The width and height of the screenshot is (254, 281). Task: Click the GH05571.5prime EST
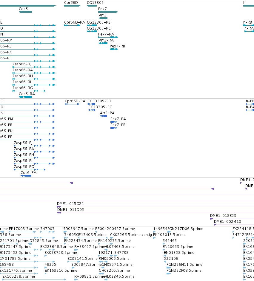[103, 268]
